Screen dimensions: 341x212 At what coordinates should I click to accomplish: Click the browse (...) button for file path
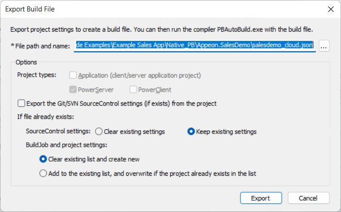324,46
